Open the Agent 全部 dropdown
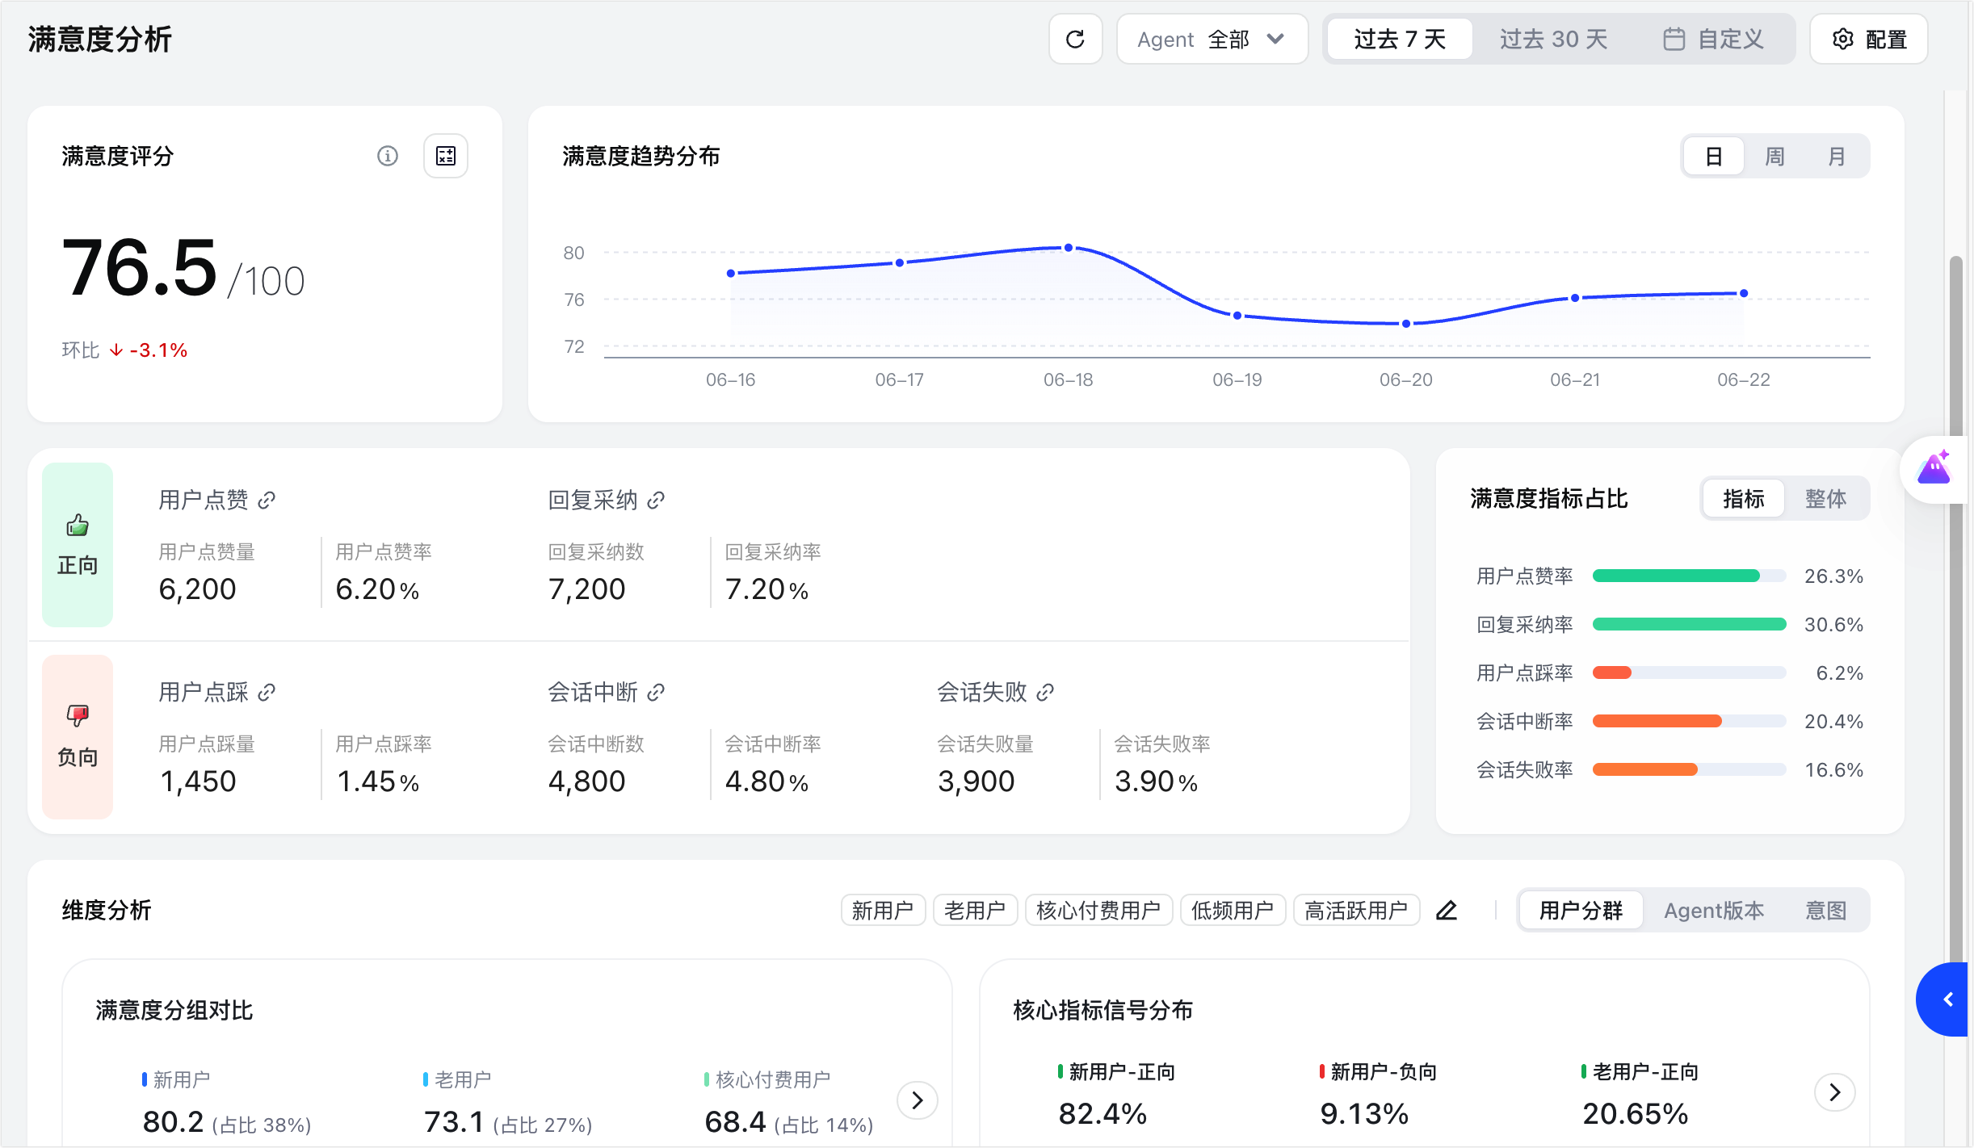 tap(1212, 40)
